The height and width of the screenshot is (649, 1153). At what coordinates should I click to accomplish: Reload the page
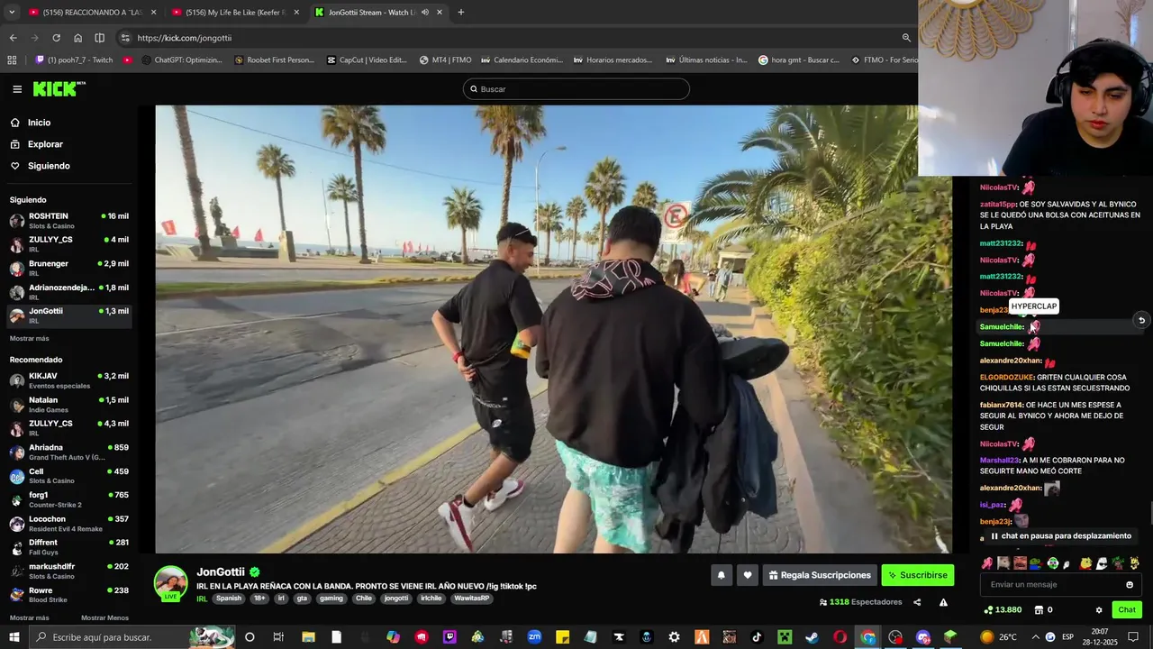pos(56,38)
